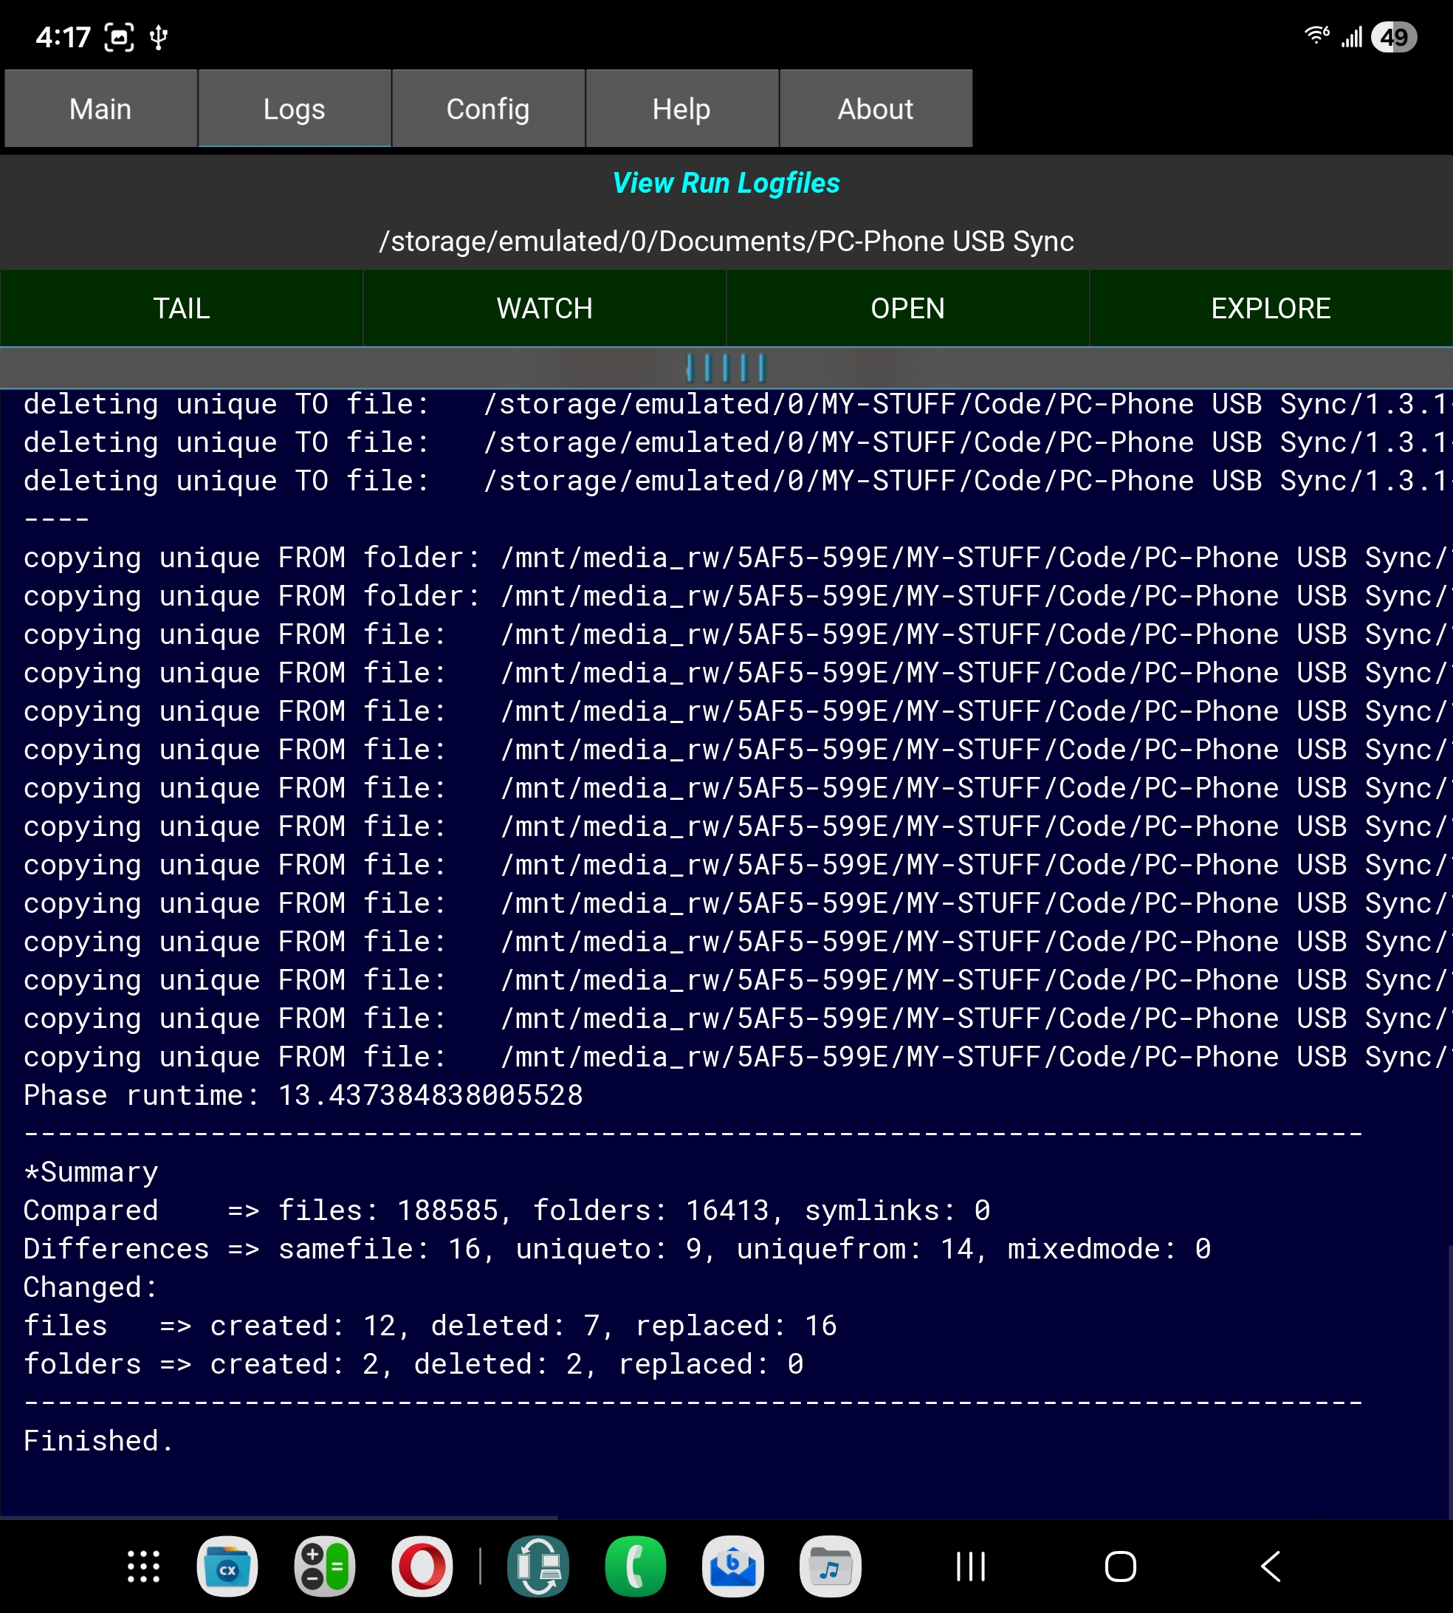The image size is (1453, 1613).
Task: Open the Help tab
Action: click(x=681, y=109)
